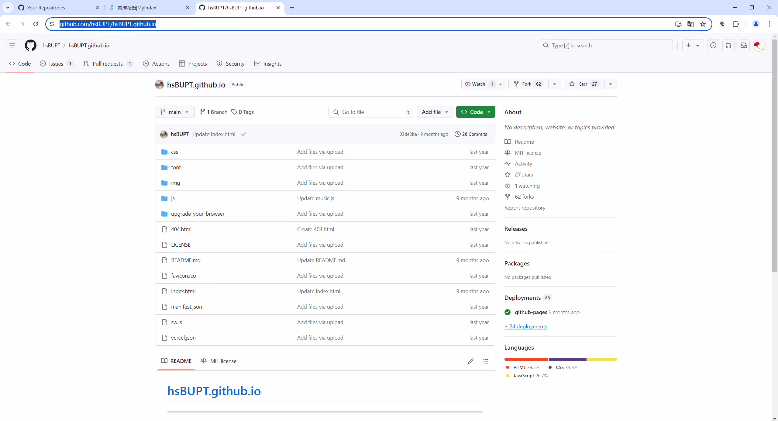Viewport: 778px width, 421px height.
Task: Open browser extensions puzzle icon
Action: coord(736,24)
